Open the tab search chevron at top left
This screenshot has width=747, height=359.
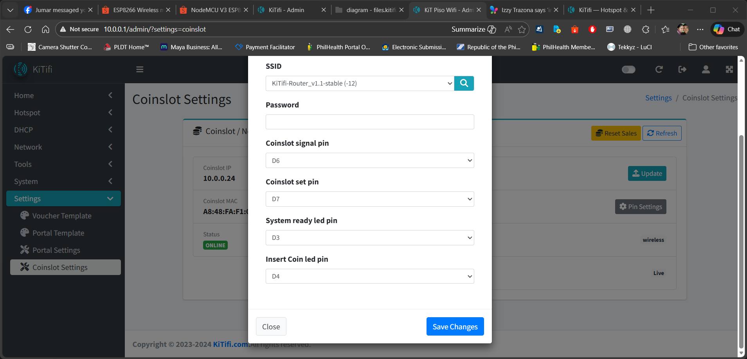[11, 10]
